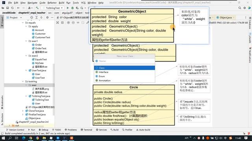Open Windows taskbar search
This screenshot has height=141, width=252.
[x=10, y=138]
